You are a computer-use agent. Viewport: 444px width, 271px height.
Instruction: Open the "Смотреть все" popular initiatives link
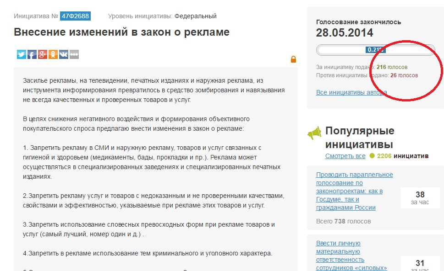[x=345, y=156]
